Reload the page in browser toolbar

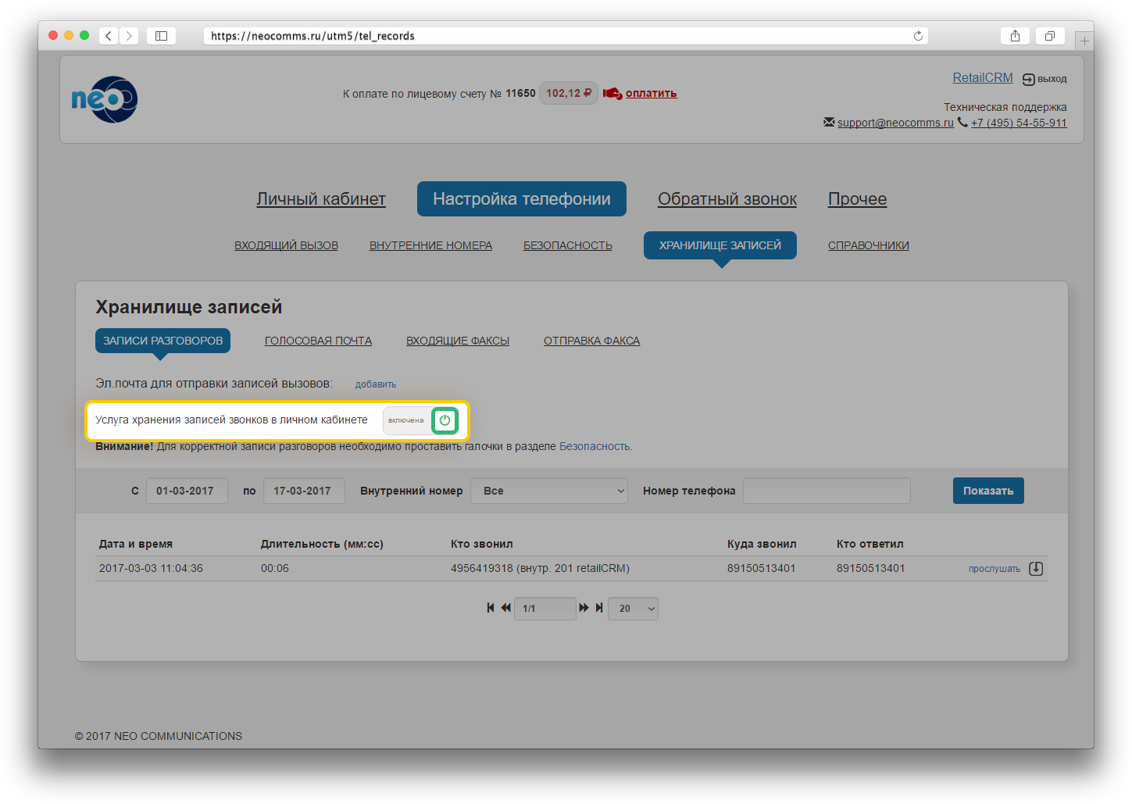tap(918, 36)
